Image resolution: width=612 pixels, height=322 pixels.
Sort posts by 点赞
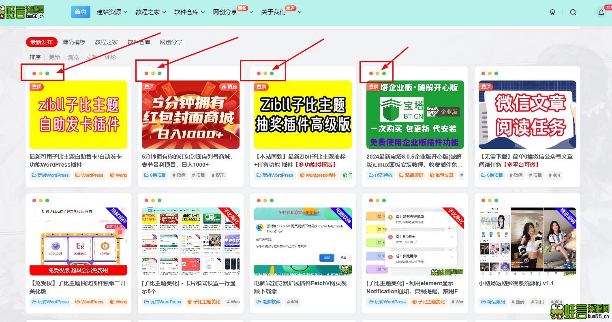pos(92,57)
